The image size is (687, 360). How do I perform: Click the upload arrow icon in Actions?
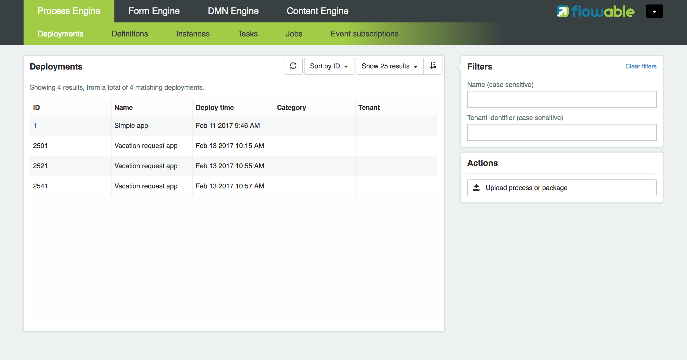pyautogui.click(x=476, y=188)
